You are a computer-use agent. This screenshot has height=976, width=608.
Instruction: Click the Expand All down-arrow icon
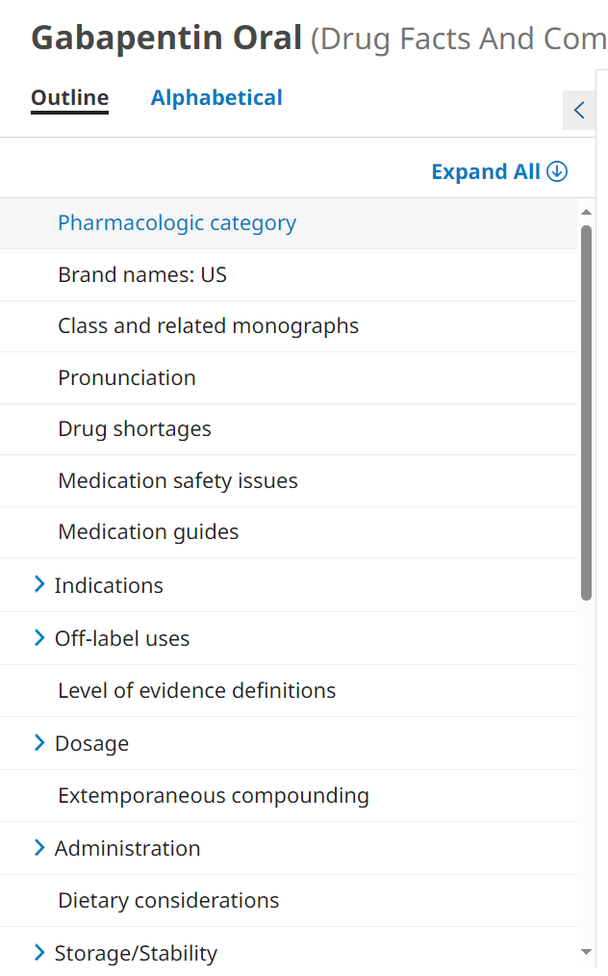click(x=557, y=171)
